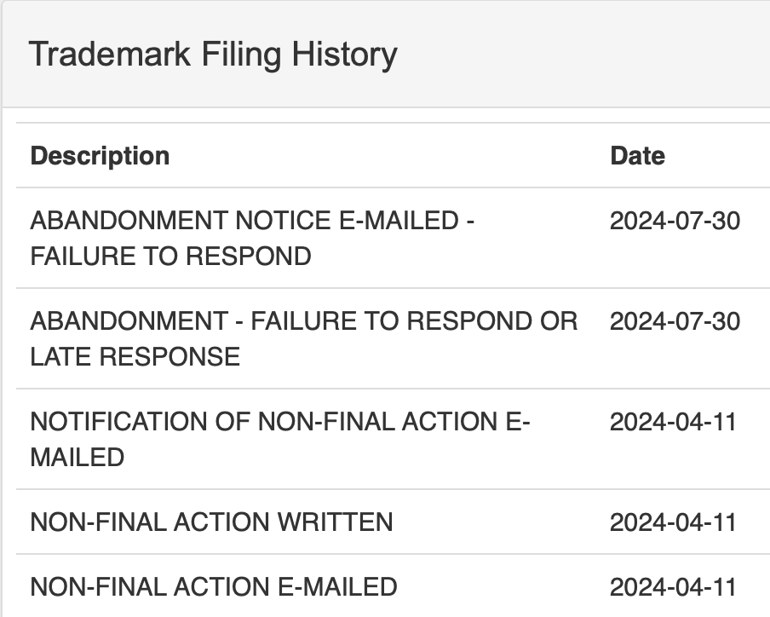Click 2024-07-30 date of Late Response row

[675, 322]
